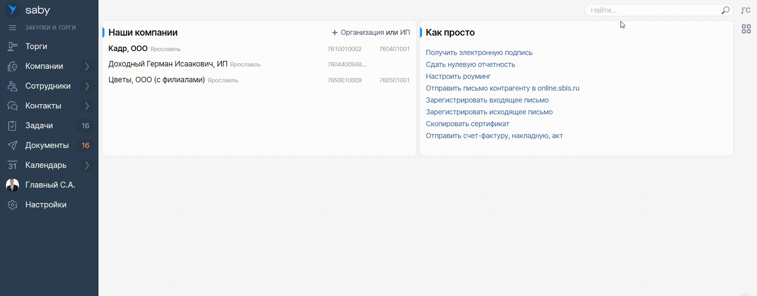Image resolution: width=757 pixels, height=296 pixels.
Task: Open the widgets grid icon at right
Action: (746, 29)
